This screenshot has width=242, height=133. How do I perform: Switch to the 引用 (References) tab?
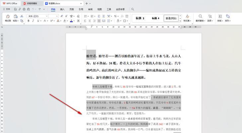coord(81,9)
